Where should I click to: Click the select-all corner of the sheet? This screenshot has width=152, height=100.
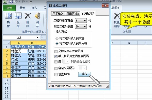[x=7, y=43]
